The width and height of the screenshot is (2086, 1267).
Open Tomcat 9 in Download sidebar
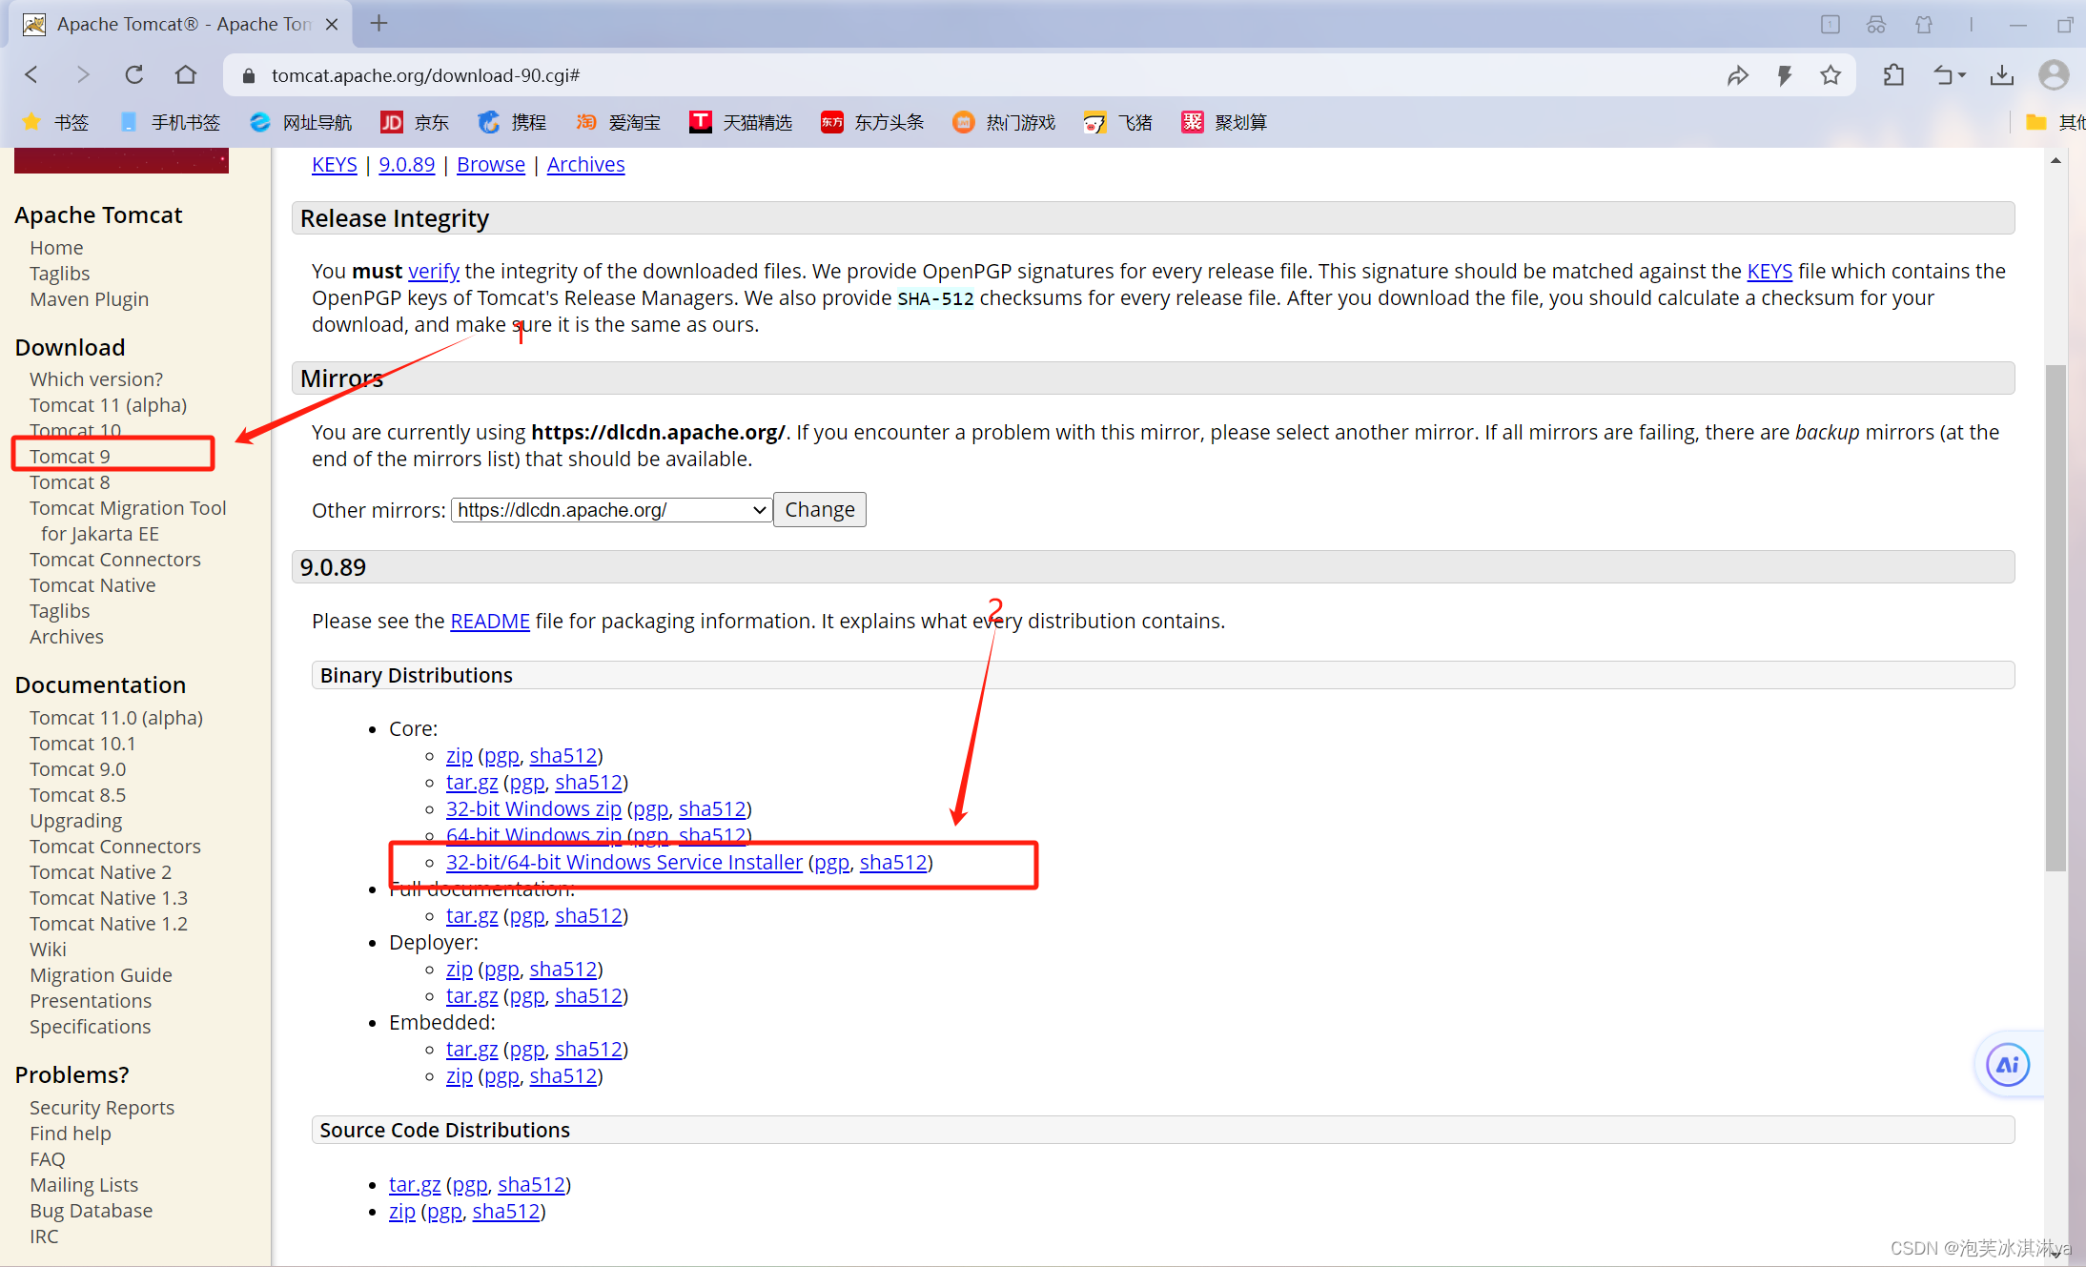(70, 457)
